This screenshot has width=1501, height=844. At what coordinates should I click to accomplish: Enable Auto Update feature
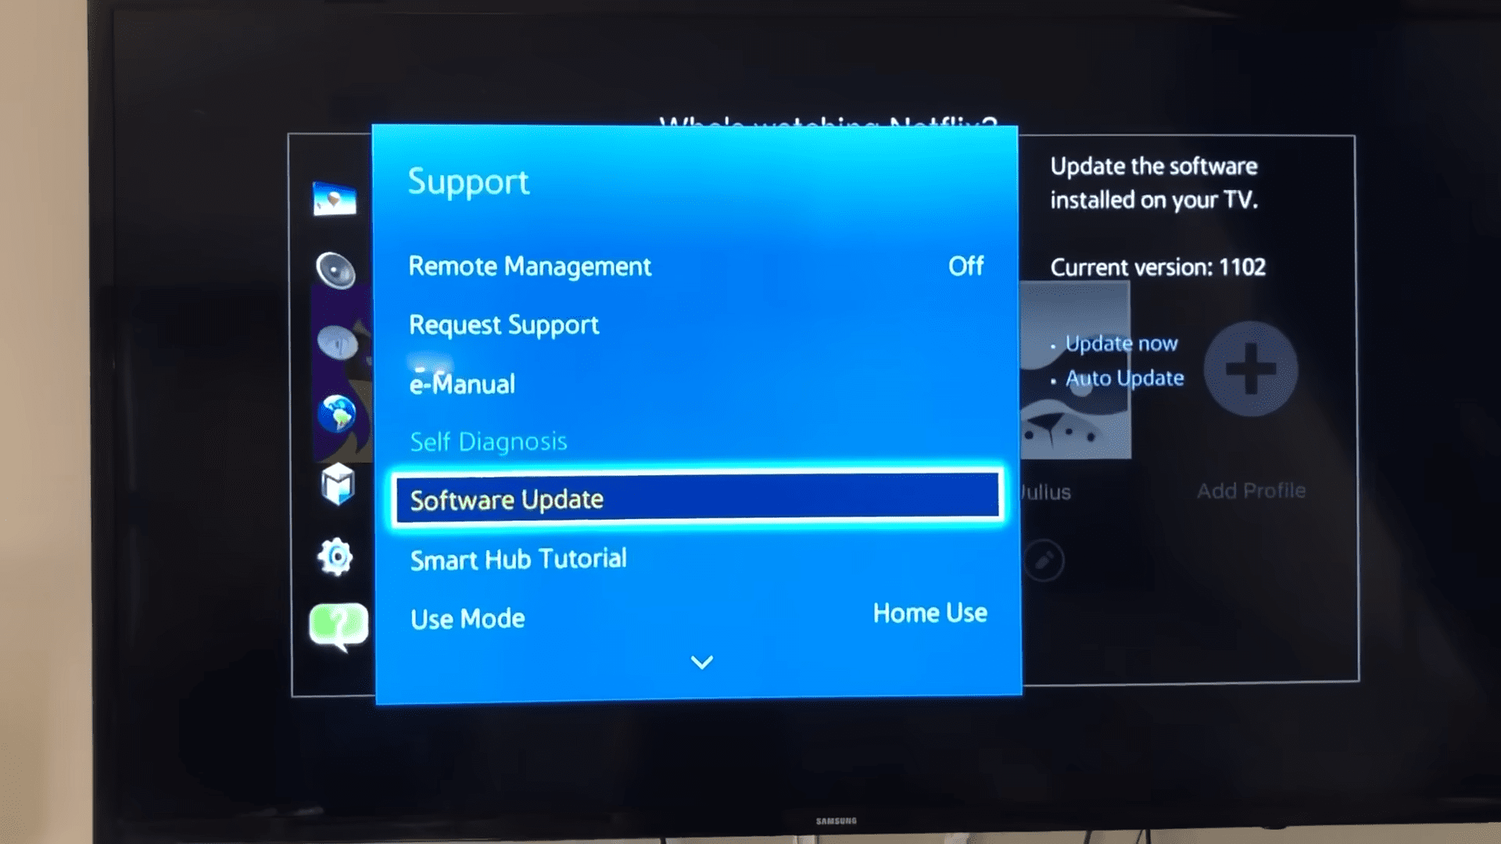(1123, 378)
